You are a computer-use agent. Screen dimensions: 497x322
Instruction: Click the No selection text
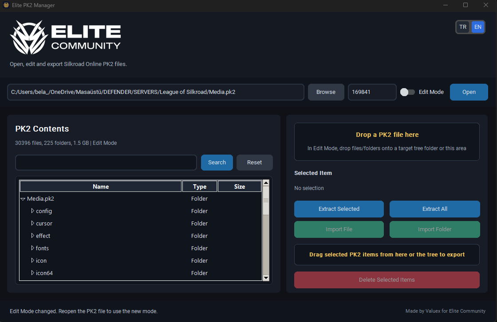coord(309,188)
